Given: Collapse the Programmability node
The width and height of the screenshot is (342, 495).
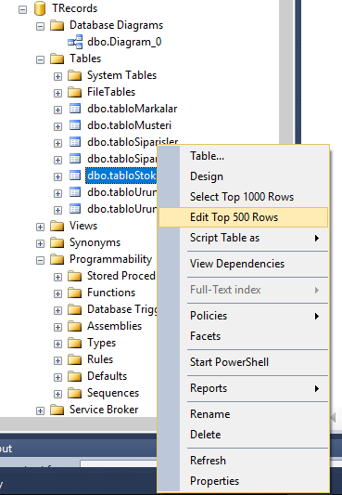Looking at the screenshot, I should (40, 261).
